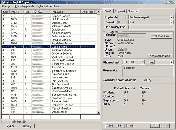Expand the Rok period dropdown

[171, 22]
